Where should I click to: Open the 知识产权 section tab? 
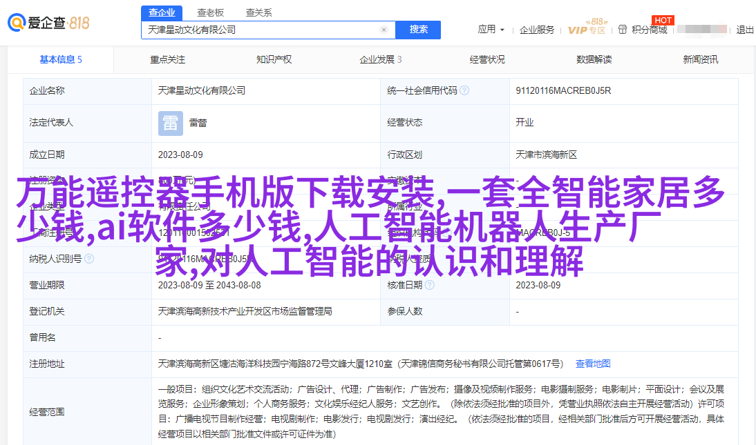(x=274, y=60)
